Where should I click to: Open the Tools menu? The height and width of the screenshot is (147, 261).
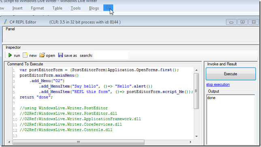[75, 8]
